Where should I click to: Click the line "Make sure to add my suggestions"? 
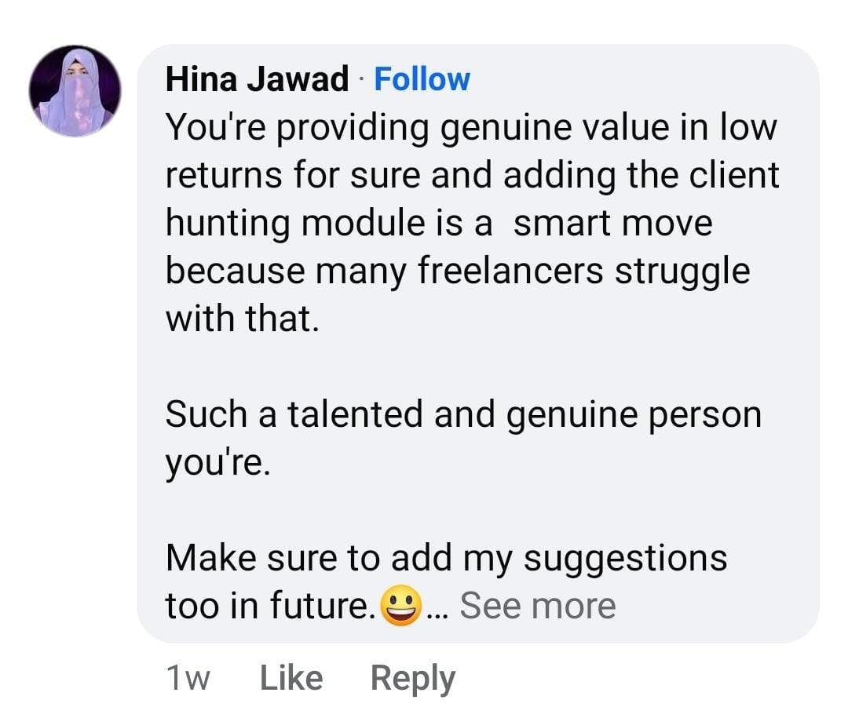446,558
